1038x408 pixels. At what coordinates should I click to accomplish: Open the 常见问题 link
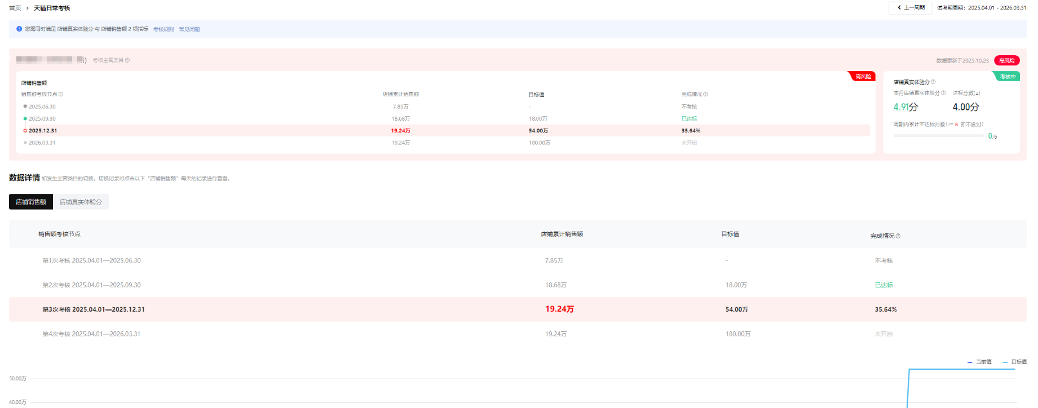coord(189,29)
